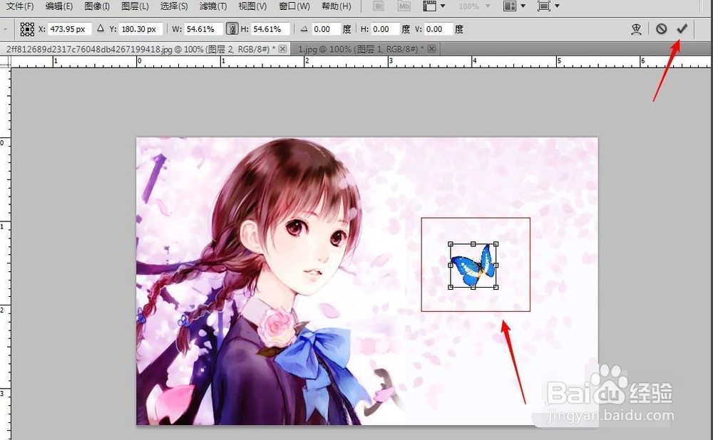713x440 pixels.
Task: Open the view extras filmstrip dropdown
Action: click(x=434, y=6)
